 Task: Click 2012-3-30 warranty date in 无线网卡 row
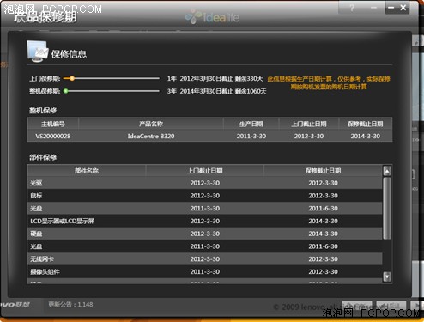[x=323, y=259]
